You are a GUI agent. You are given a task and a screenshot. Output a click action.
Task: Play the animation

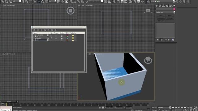(x=179, y=108)
